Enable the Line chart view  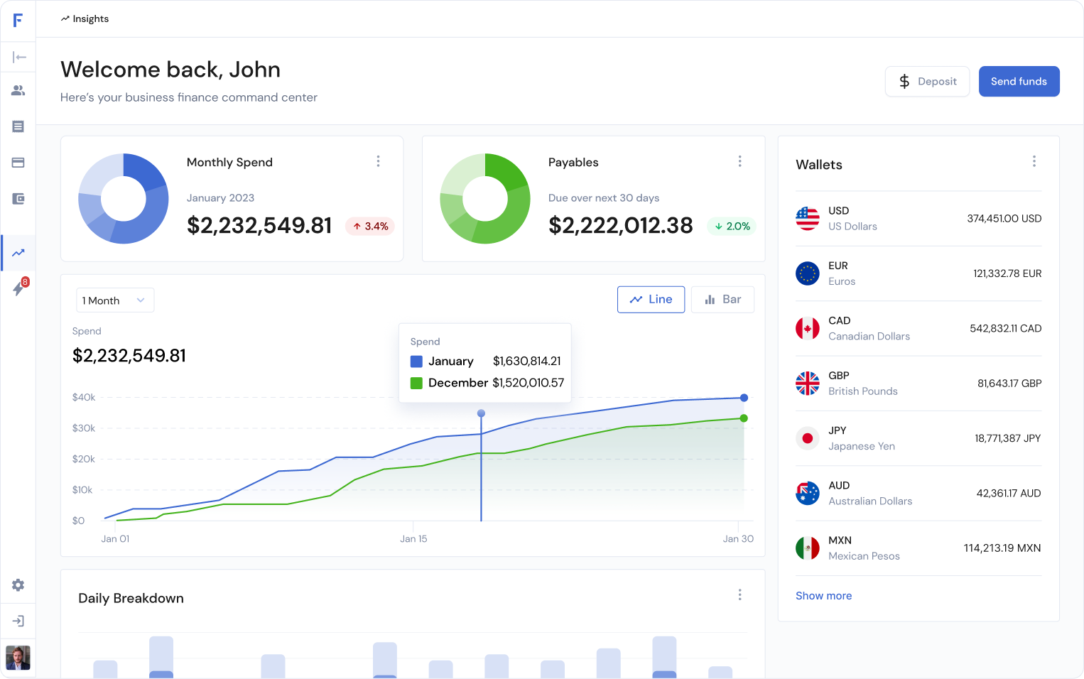click(x=651, y=299)
